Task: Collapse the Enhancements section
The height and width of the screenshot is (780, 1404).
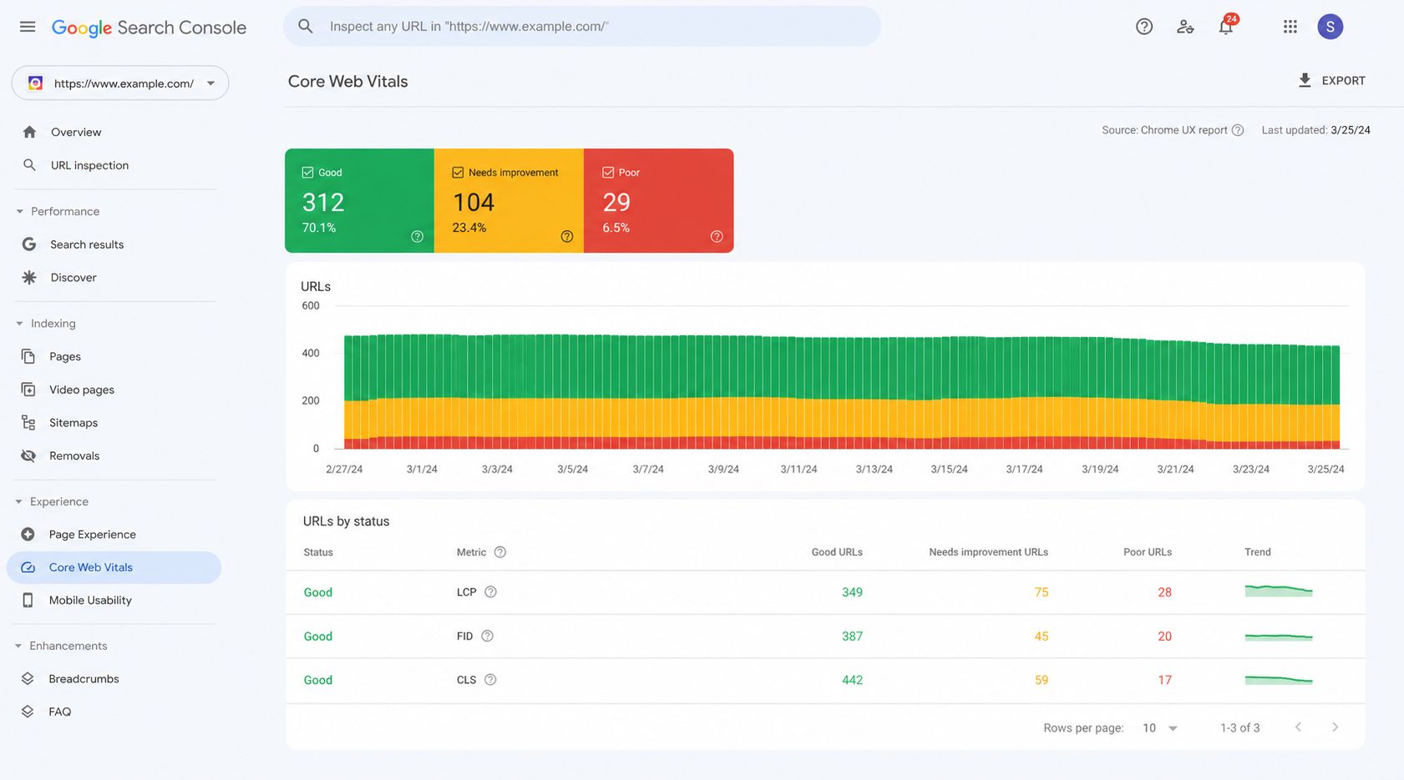Action: 19,647
